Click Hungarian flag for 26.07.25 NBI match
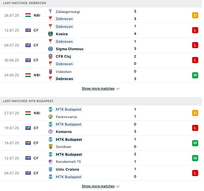 pos(28,15)
